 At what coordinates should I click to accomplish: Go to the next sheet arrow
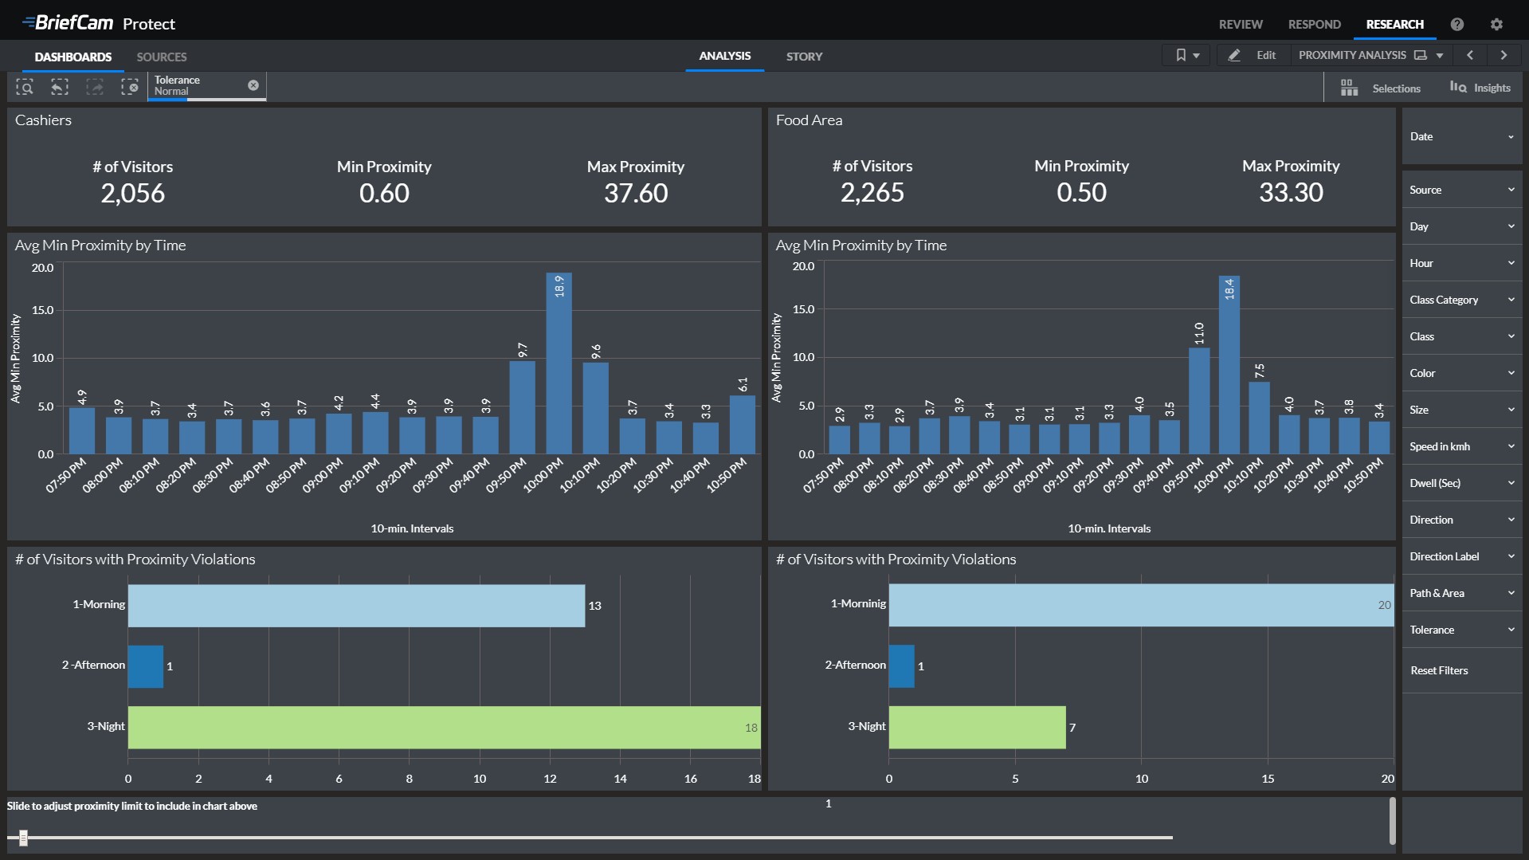[1504, 55]
